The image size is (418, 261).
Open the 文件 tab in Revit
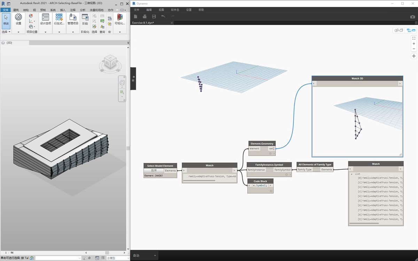(x=5, y=10)
